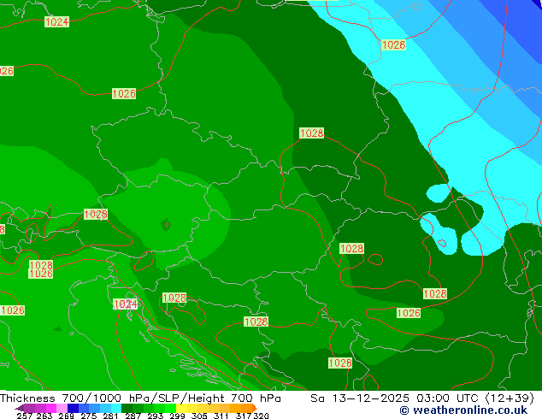Click the legend value 263
This screenshot has width=542, height=419.
pos(44,416)
